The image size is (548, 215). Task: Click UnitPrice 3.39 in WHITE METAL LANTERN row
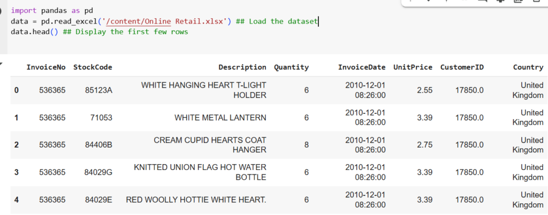[424, 118]
